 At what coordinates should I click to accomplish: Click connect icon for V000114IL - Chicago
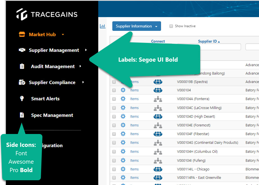pyautogui.click(x=158, y=169)
